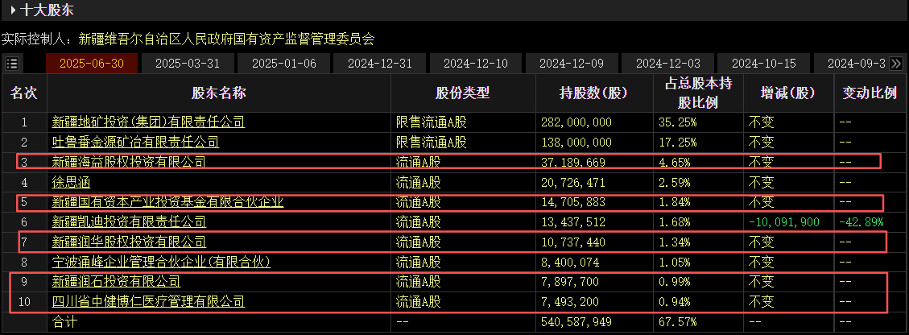Viewport: 909px width, 335px height.
Task: Click the 1.84% percentage cell
Action: tap(674, 202)
